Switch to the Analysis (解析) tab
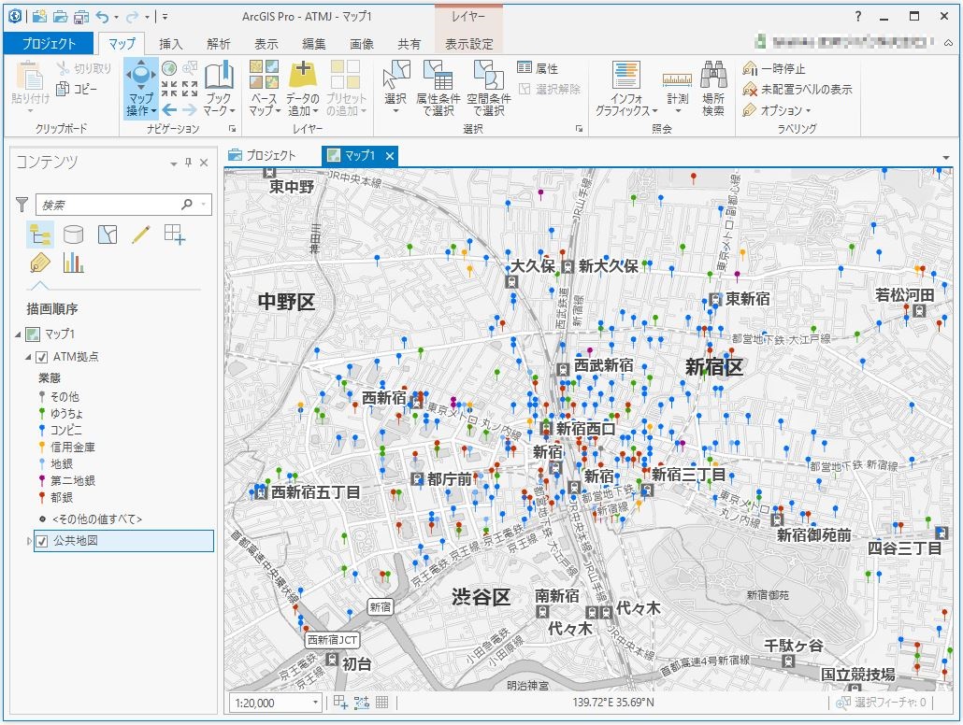963x725 pixels. pos(219,44)
